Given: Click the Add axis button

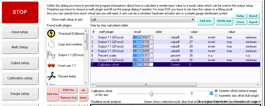Looking at the screenshot, I should (x=205, y=21).
